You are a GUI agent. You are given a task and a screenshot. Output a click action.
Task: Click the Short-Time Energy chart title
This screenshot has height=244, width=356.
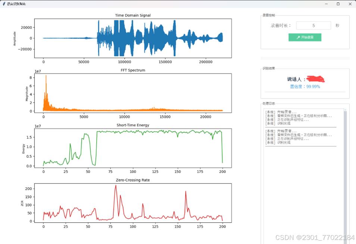133,125
